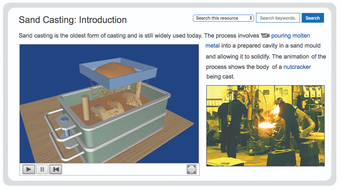340x189 pixels.
Task: Click the blue Search button
Action: [313, 18]
